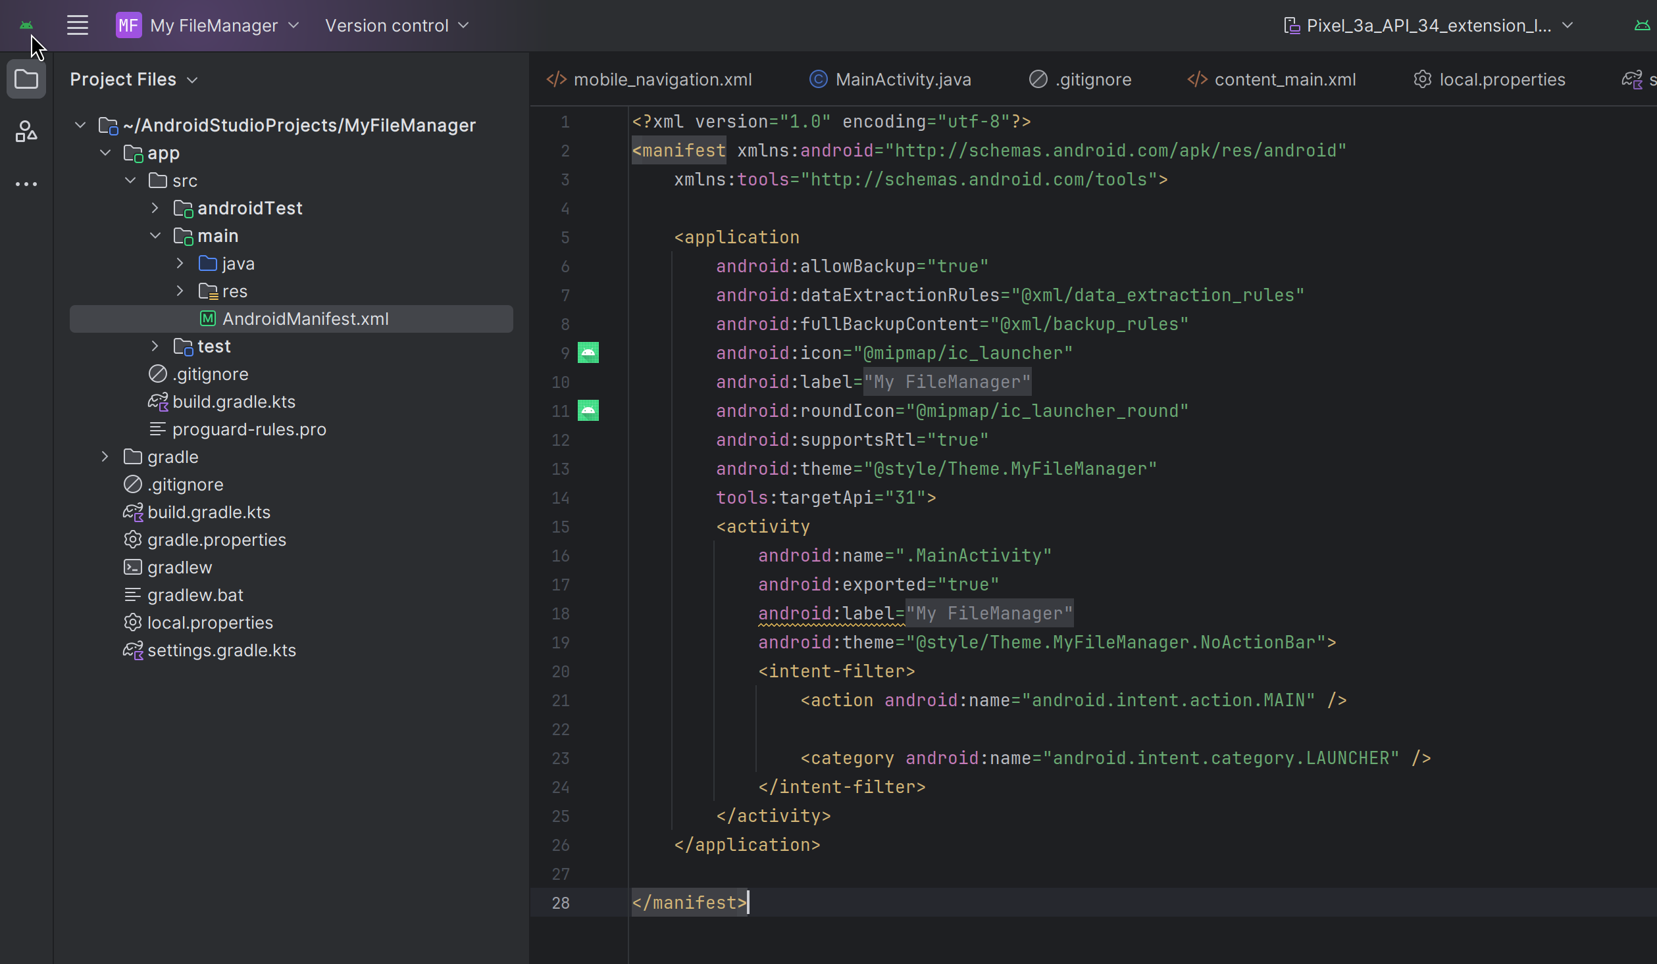This screenshot has height=964, width=1657.
Task: Open the Pixel_3a device selector dropdown
Action: [x=1428, y=26]
